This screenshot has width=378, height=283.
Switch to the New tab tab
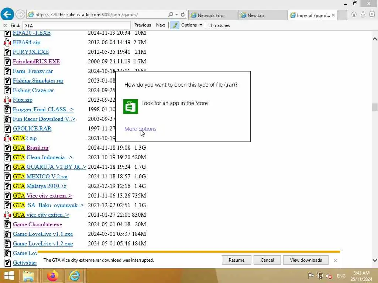coord(262,15)
